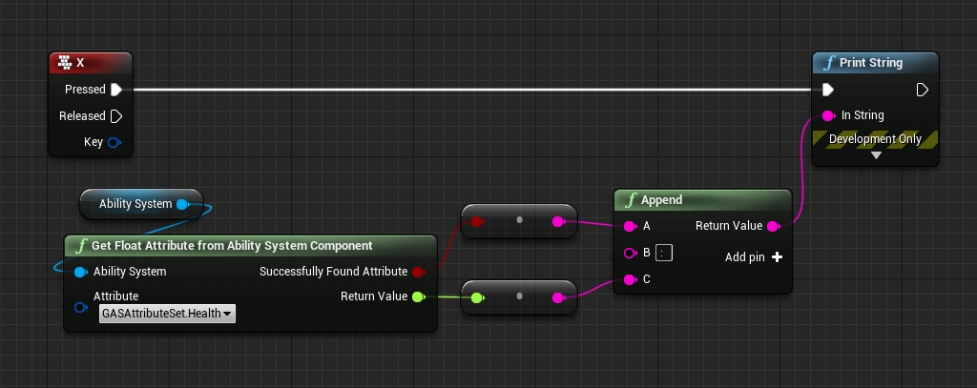Click the green float input of conversion node
This screenshot has width=977, height=388.
477,297
